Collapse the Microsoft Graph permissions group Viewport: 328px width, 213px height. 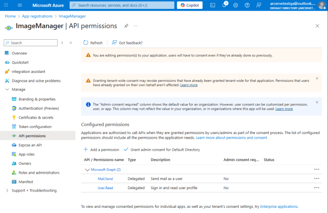pyautogui.click(x=87, y=170)
